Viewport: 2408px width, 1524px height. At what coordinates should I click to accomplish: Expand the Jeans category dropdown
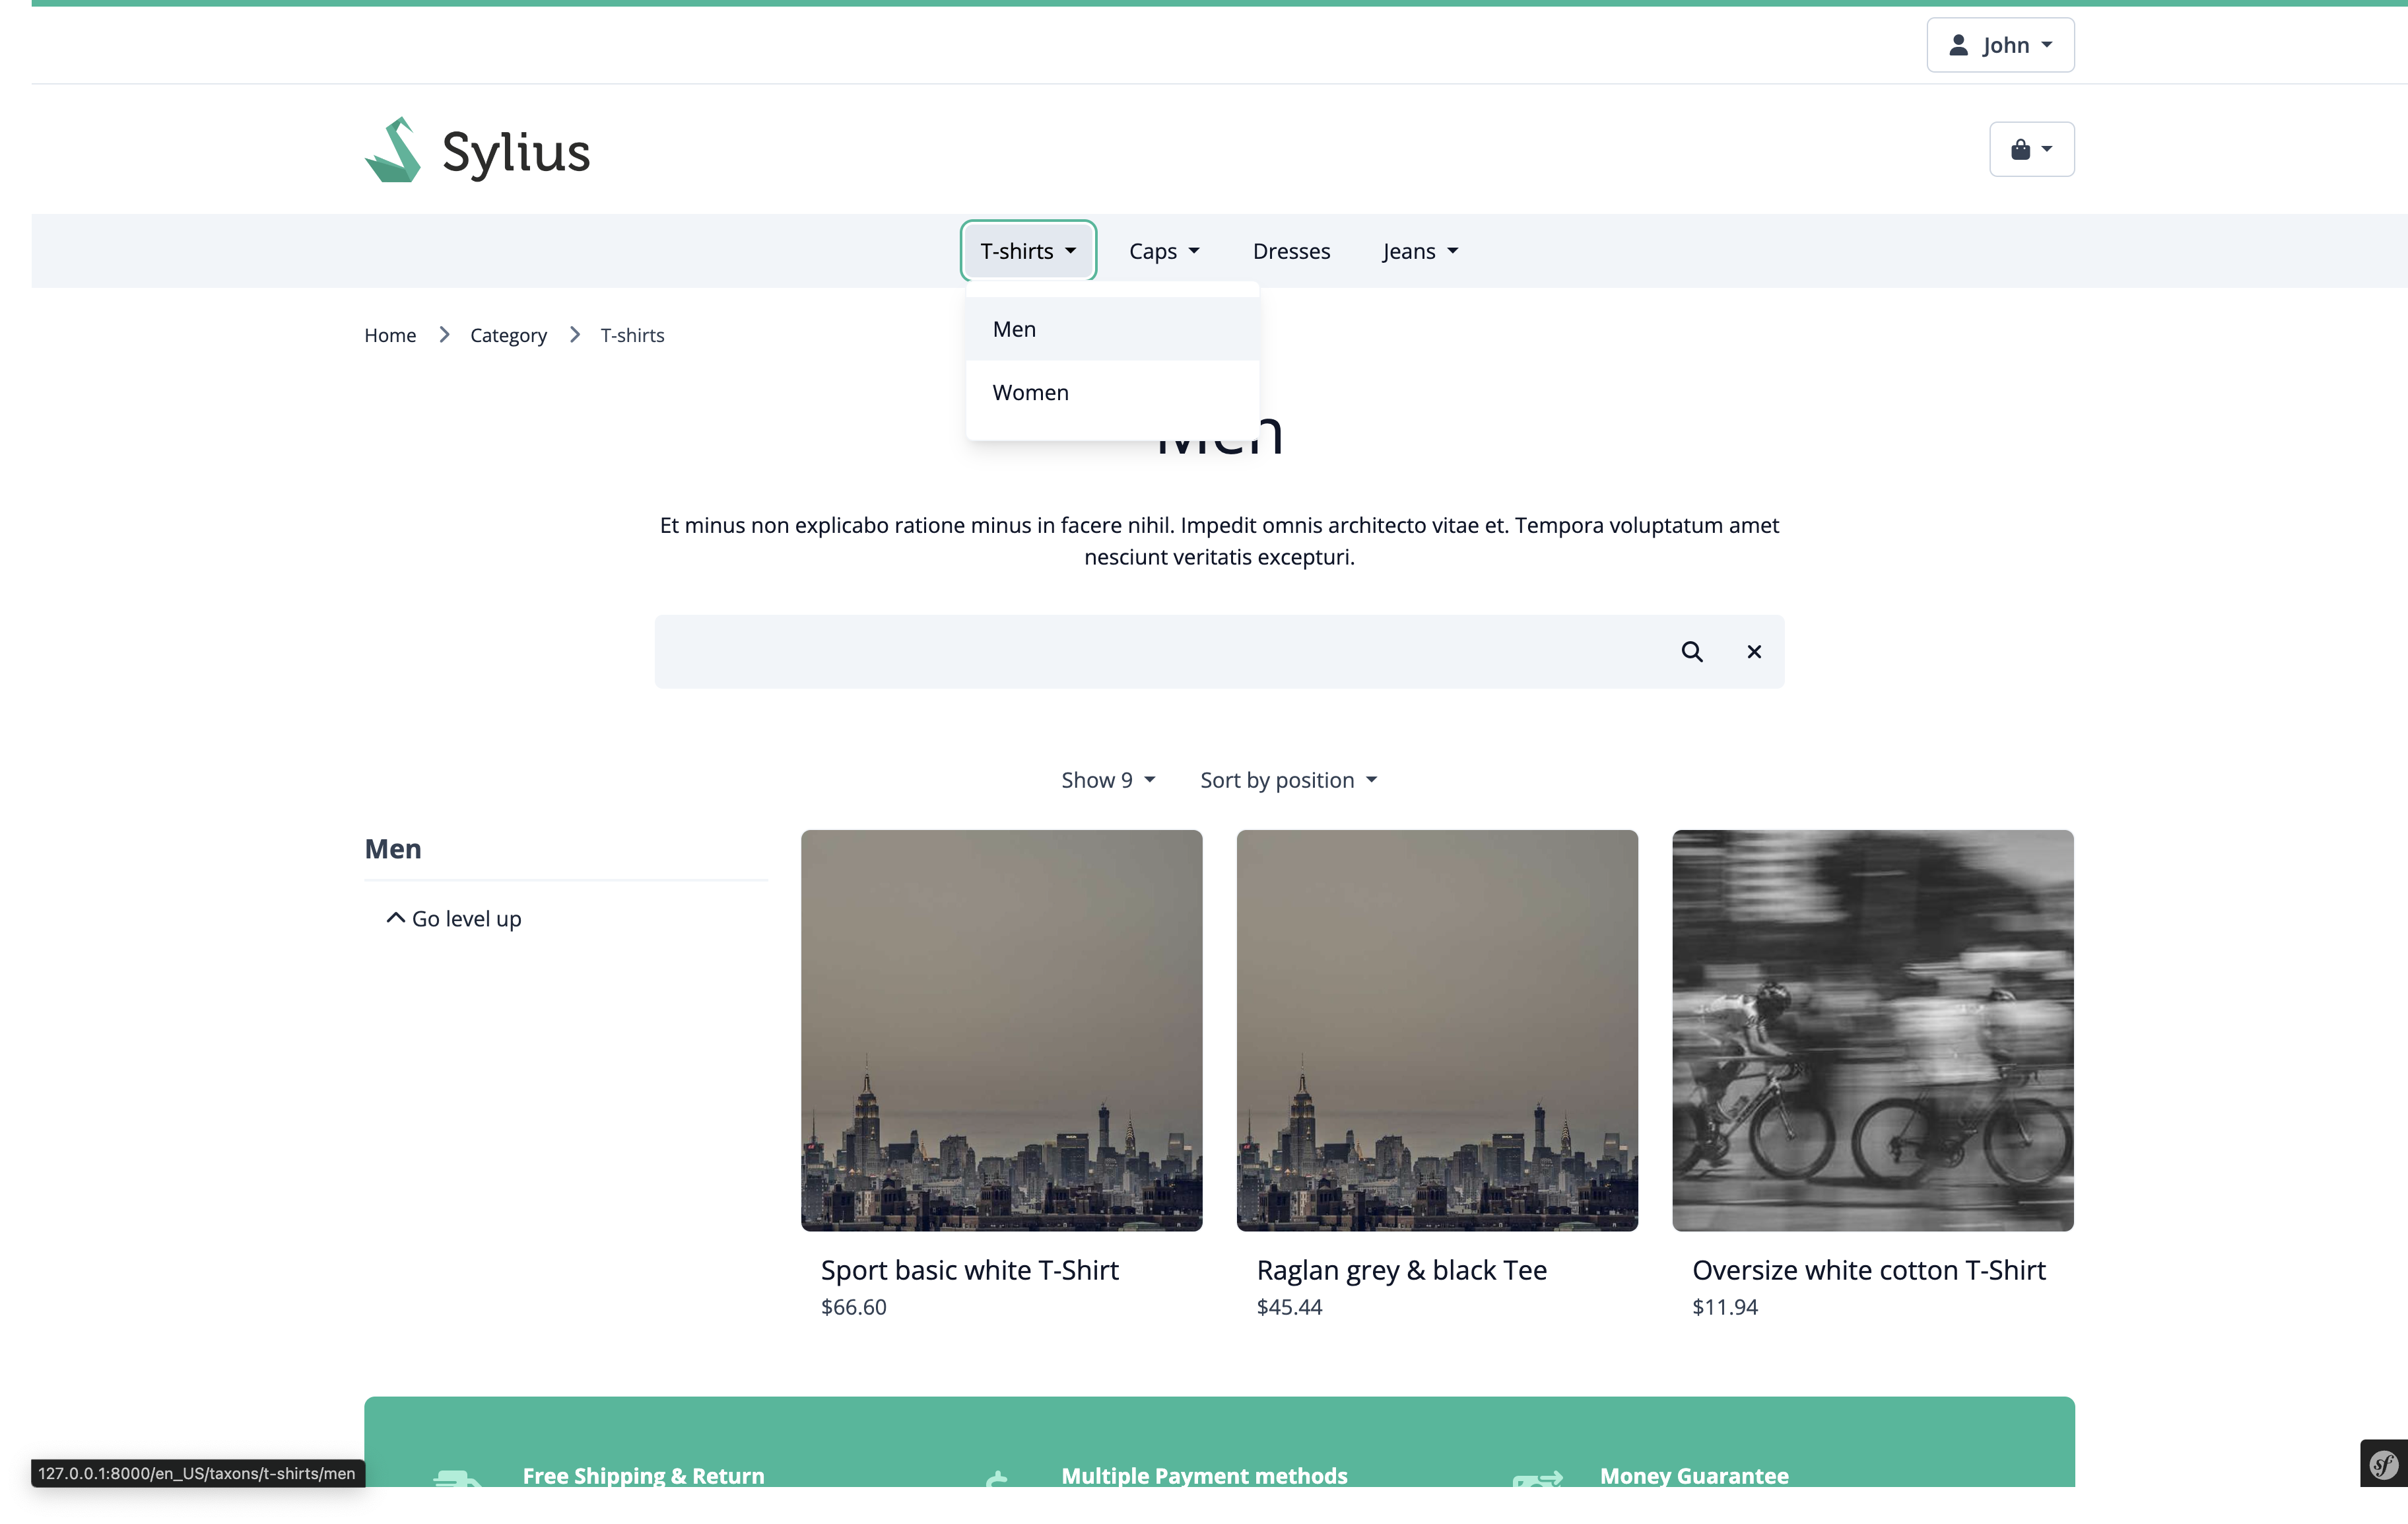click(1419, 251)
